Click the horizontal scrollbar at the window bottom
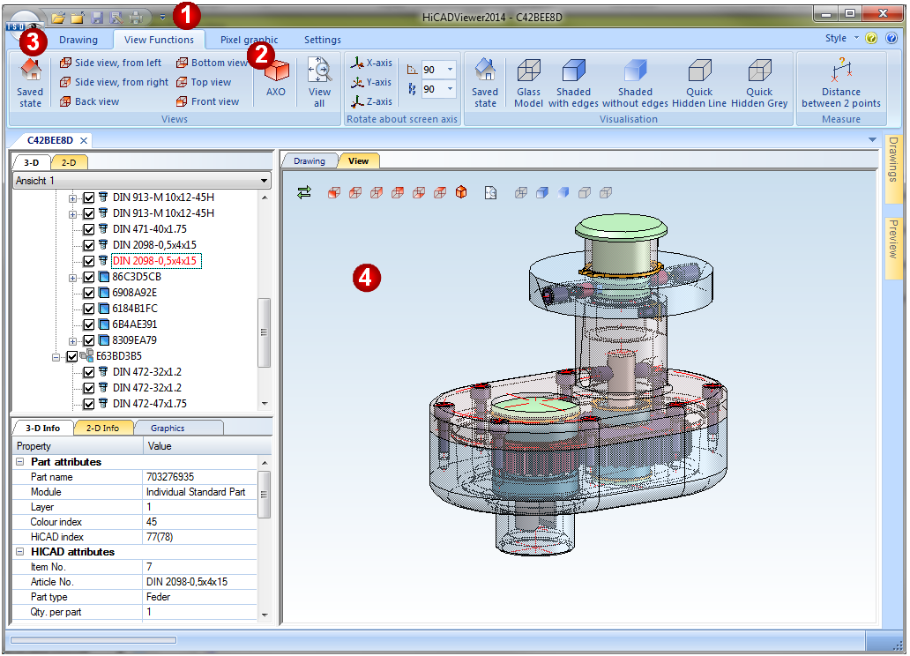Screen dimensions: 910x656 click(x=94, y=640)
